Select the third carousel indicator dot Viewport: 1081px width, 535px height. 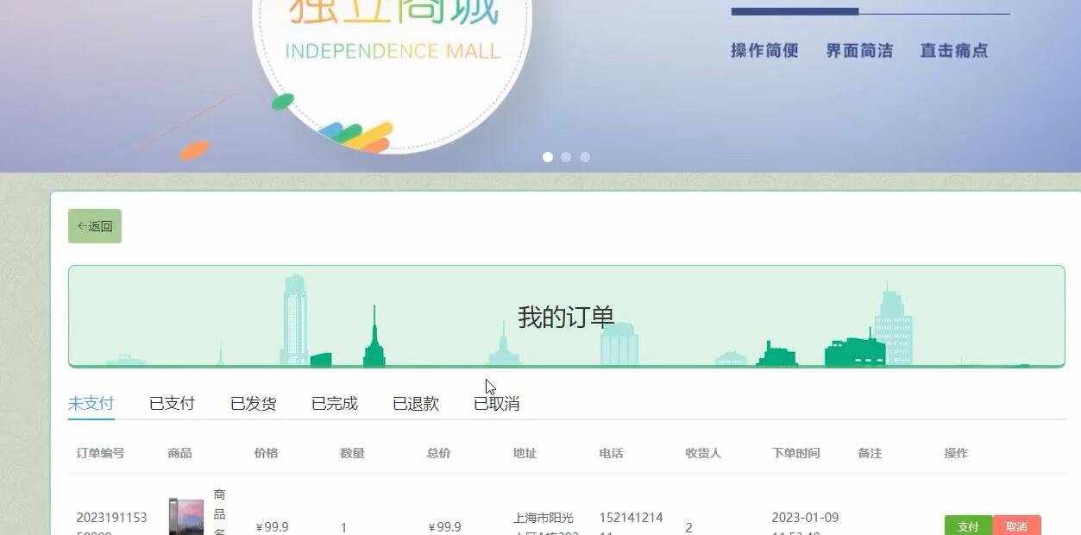coord(585,157)
